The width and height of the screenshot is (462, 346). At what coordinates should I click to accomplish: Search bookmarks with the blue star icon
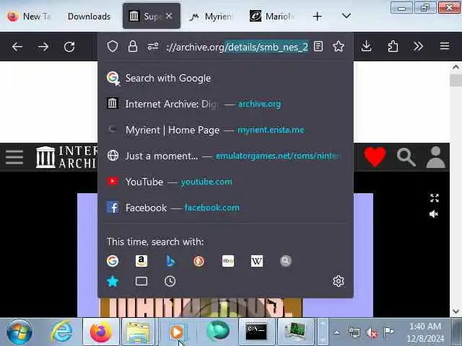coord(113,281)
